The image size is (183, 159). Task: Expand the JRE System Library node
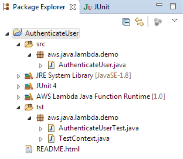[18, 76]
